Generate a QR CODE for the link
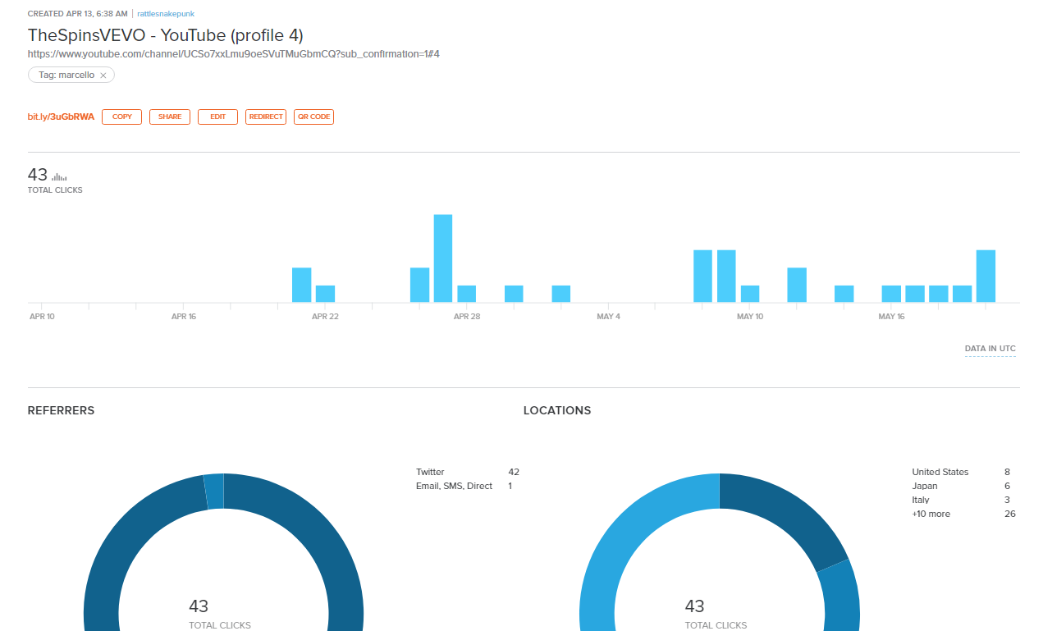 (313, 117)
